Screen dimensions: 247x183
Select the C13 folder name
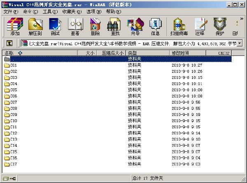coord(14,139)
